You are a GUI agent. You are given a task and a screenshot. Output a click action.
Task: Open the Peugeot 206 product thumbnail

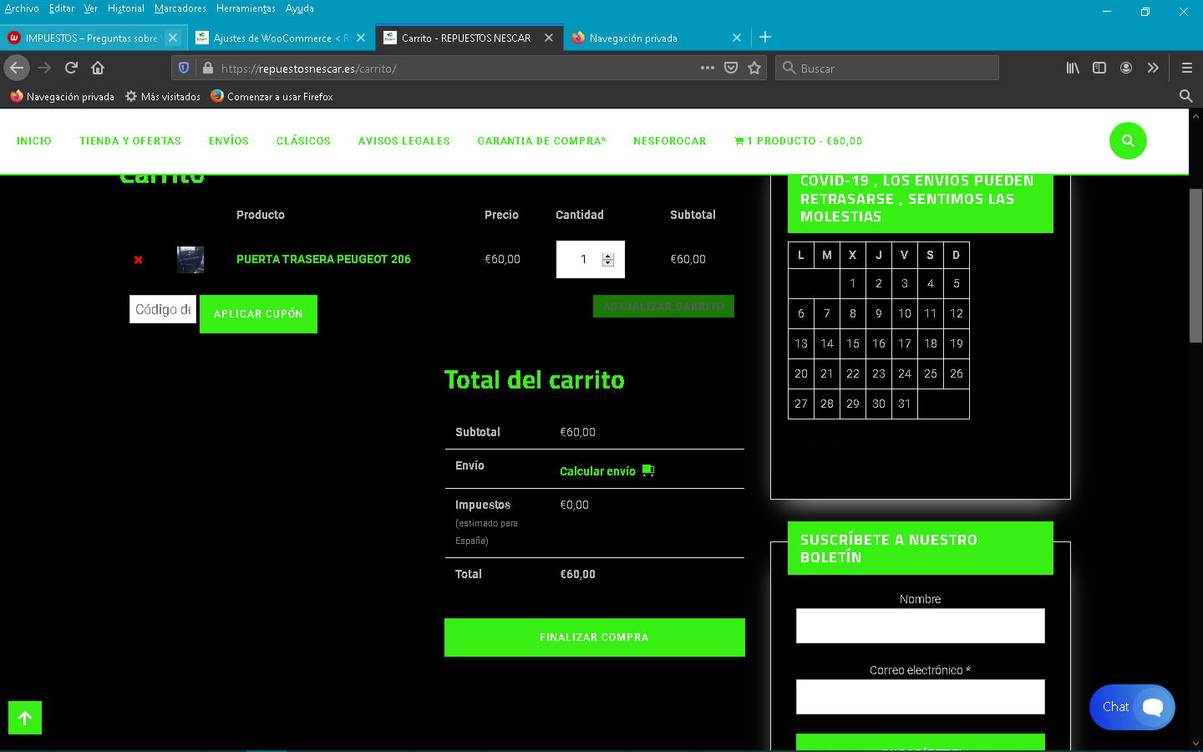tap(190, 260)
